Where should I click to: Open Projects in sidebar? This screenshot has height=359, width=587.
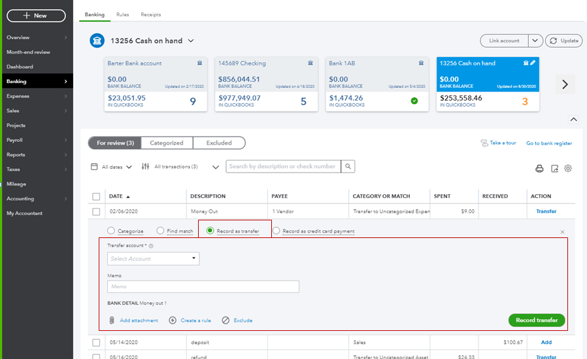(16, 126)
